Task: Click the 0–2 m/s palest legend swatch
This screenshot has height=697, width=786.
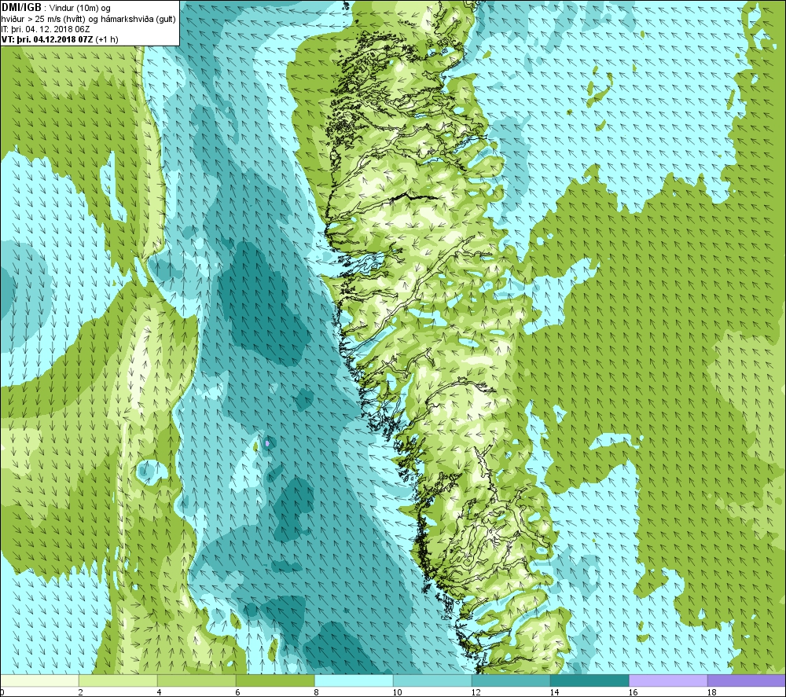Action: 39,680
